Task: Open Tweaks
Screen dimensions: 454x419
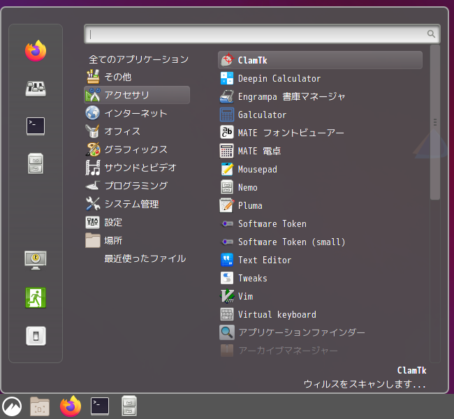Action: 320,278
